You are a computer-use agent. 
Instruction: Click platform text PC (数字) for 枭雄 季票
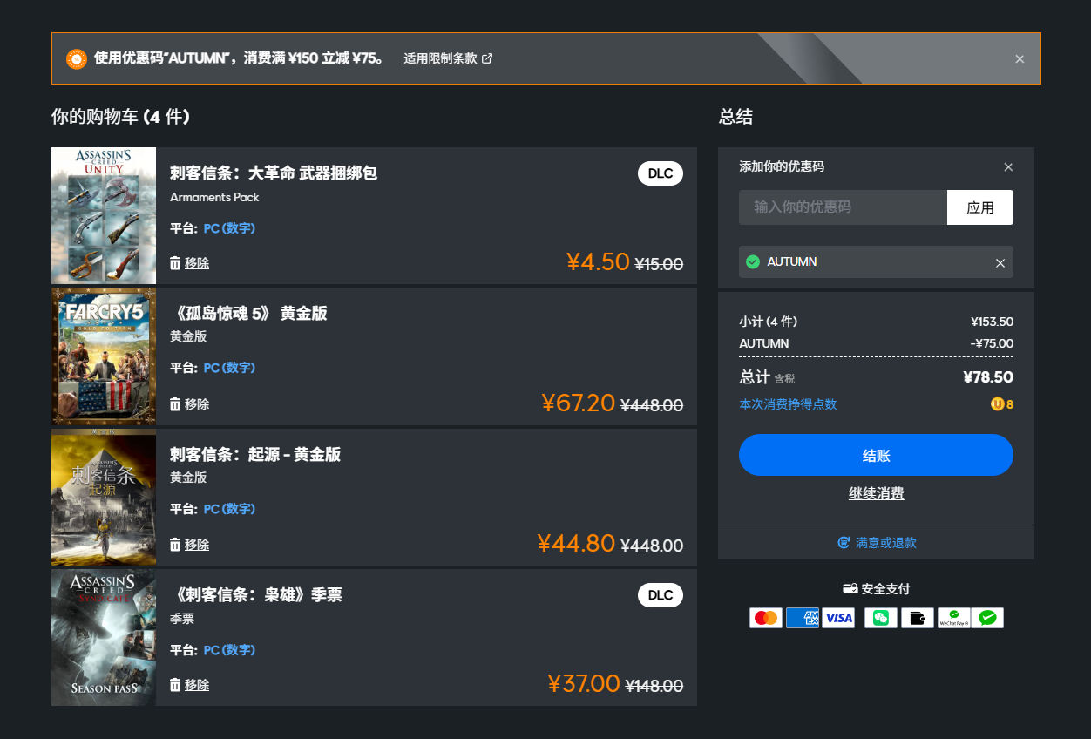click(x=229, y=650)
